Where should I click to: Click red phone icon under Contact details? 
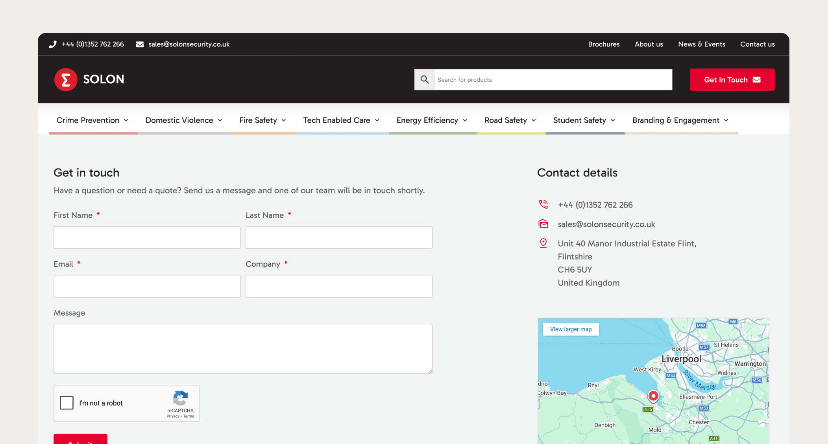(x=543, y=204)
